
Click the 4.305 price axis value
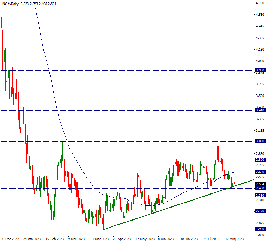pos(260,38)
